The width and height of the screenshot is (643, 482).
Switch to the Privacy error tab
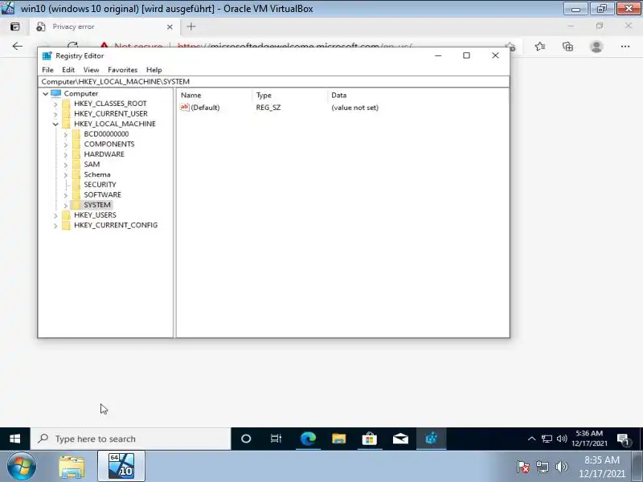click(104, 27)
